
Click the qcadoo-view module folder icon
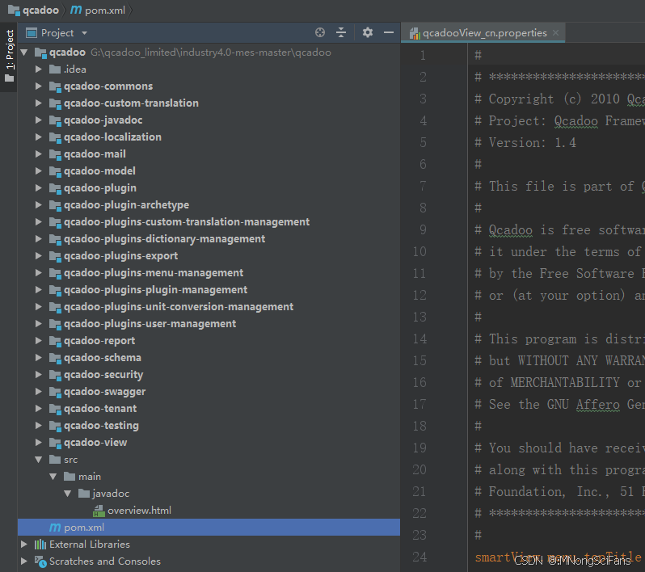point(55,443)
